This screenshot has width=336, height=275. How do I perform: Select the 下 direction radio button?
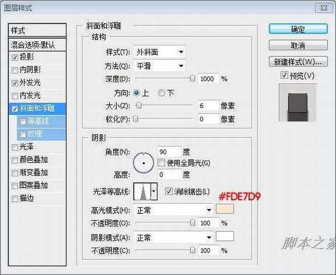[161, 92]
